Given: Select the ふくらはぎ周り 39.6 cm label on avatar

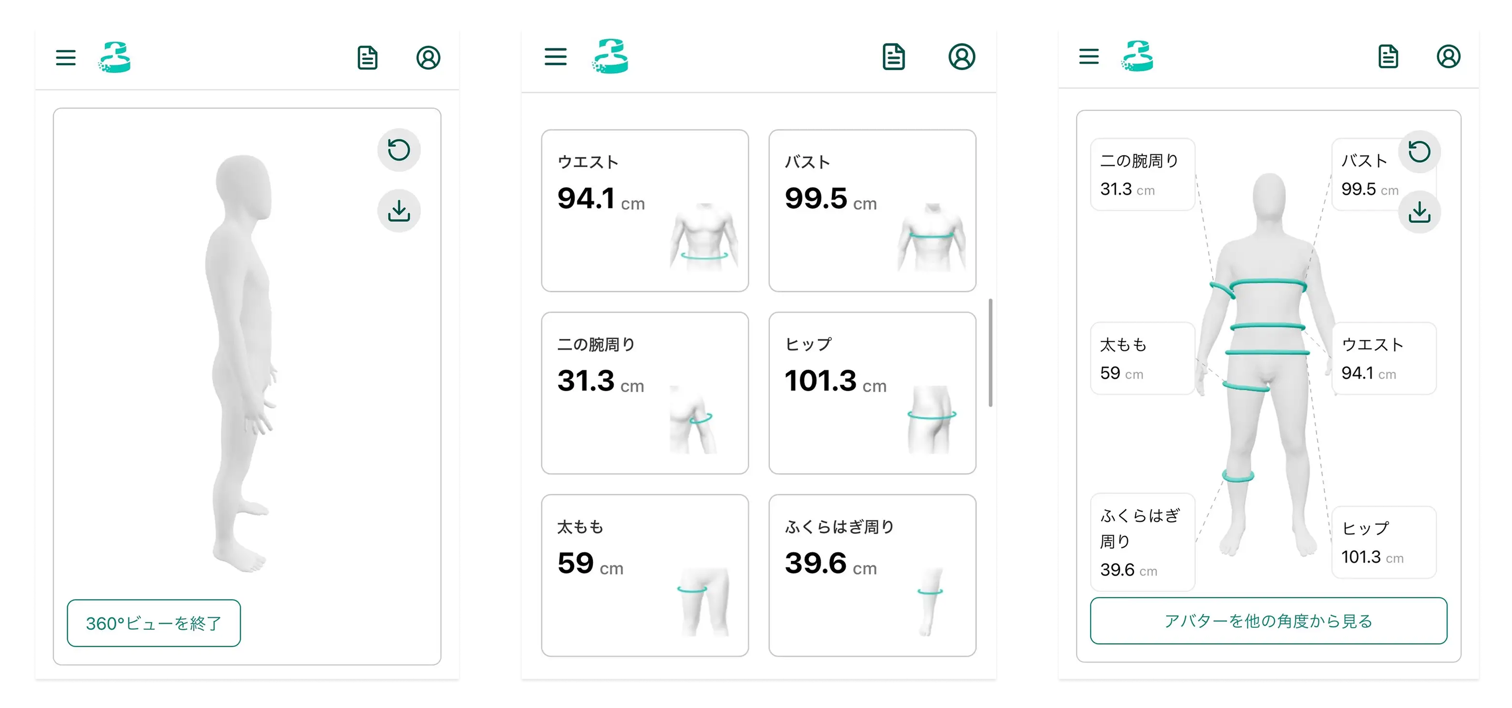Looking at the screenshot, I should [1142, 542].
